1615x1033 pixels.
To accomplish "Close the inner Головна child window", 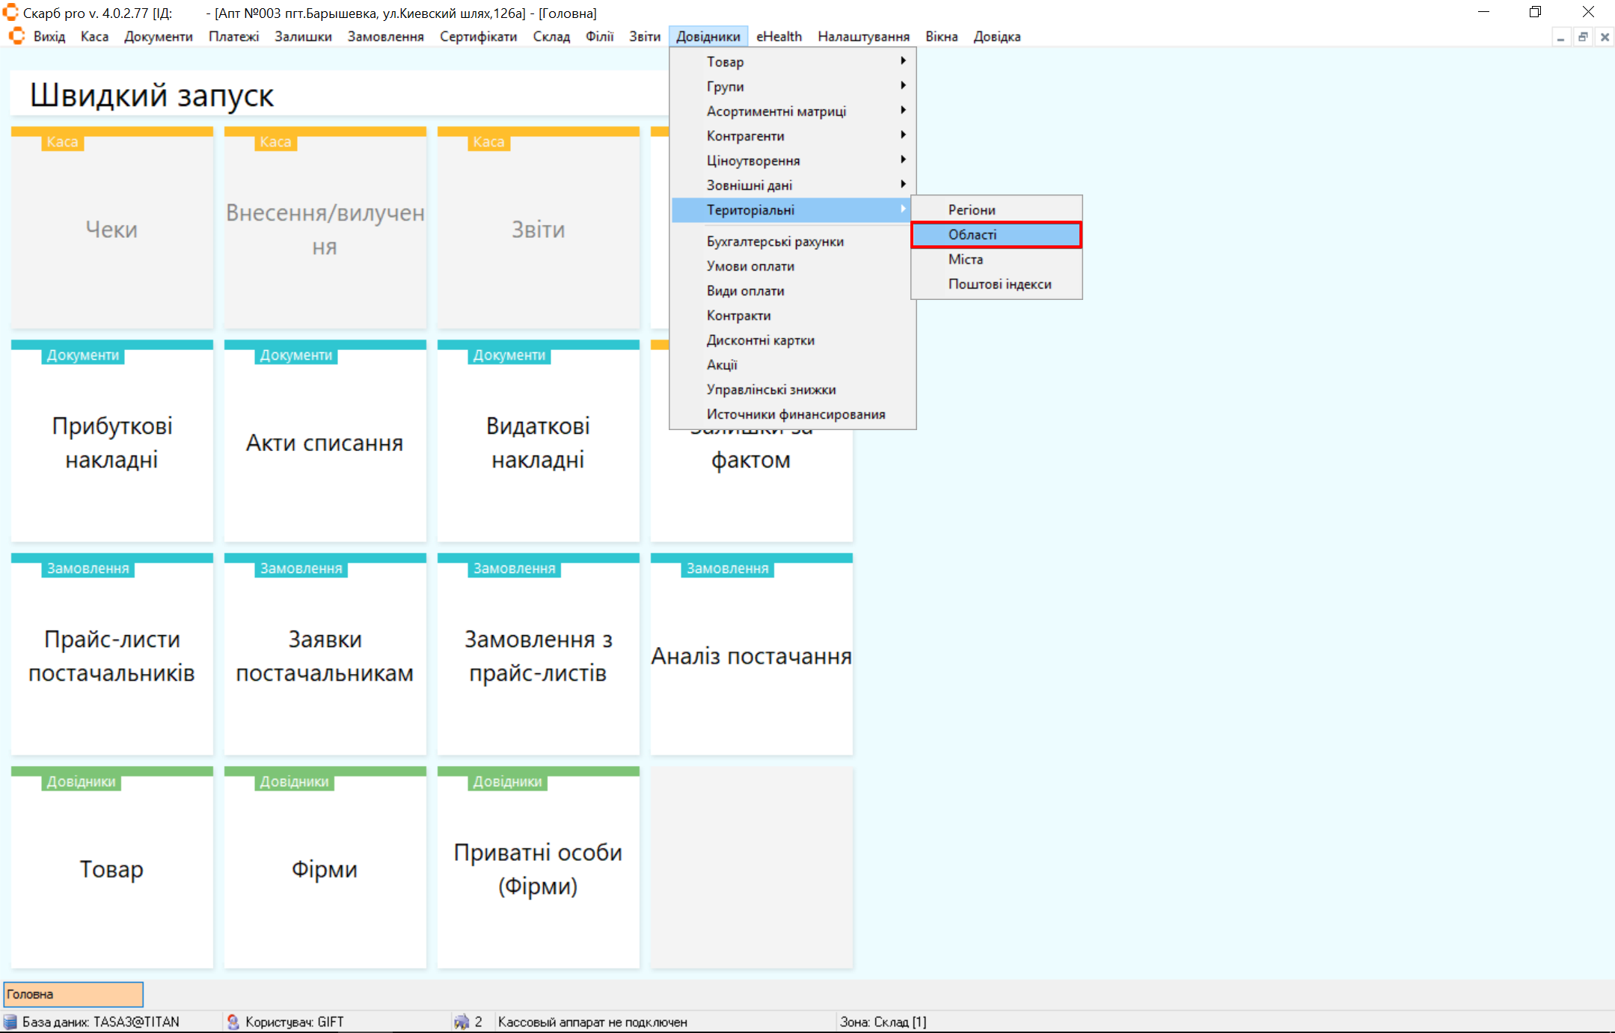I will tap(1605, 37).
